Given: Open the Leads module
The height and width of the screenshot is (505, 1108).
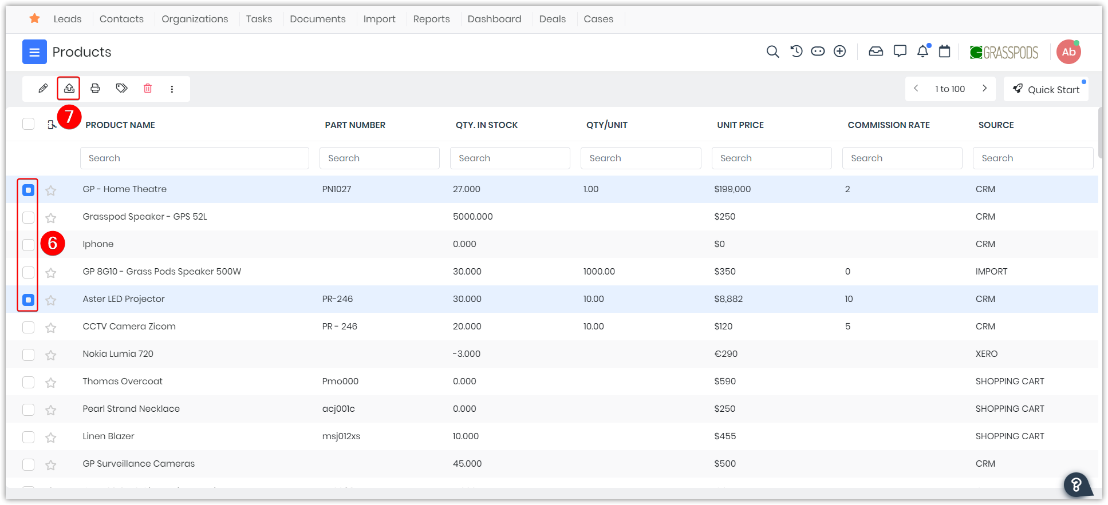Looking at the screenshot, I should (x=68, y=19).
